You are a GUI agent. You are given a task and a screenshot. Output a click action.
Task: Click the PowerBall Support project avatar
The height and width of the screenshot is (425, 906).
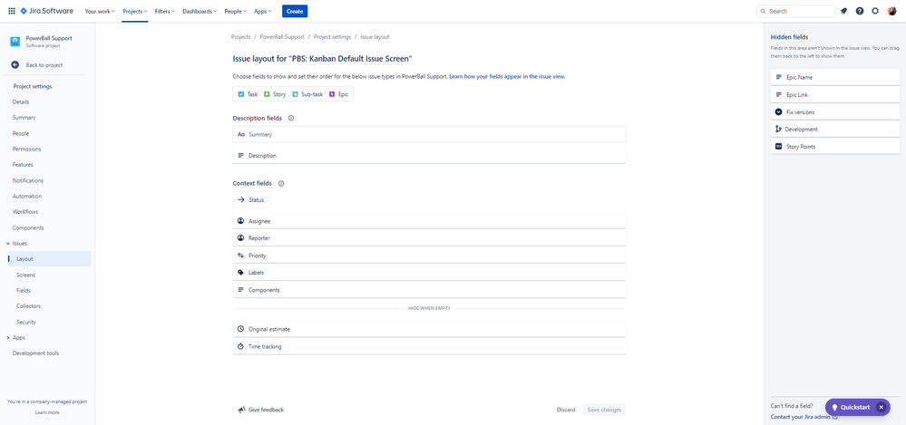15,41
